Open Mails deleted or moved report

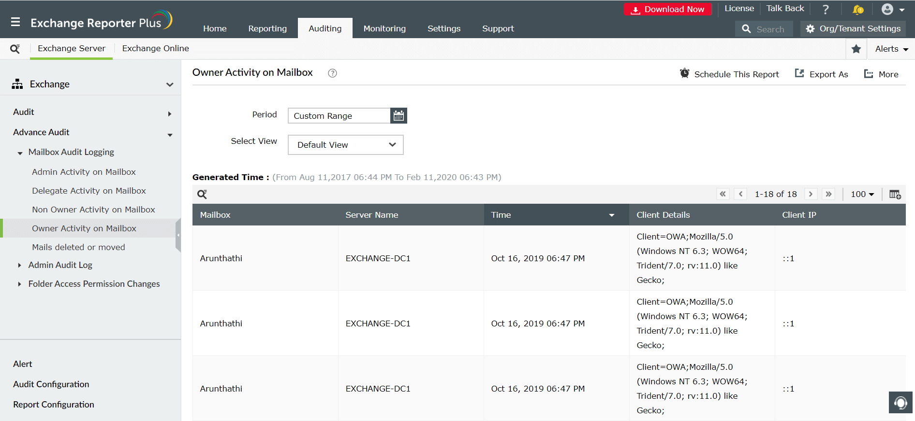[x=78, y=247]
